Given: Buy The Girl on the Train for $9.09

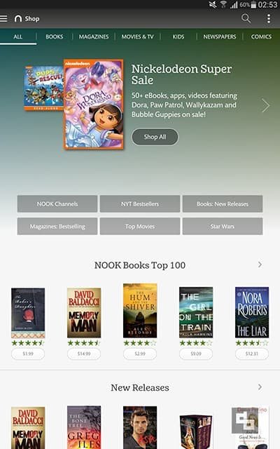Looking at the screenshot, I should 196,354.
